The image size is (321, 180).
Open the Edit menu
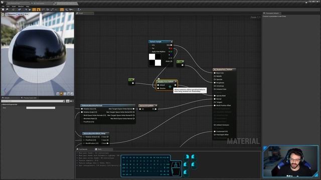8,6
